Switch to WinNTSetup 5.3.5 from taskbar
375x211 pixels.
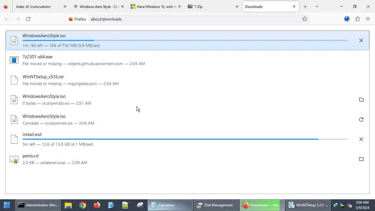308,205
